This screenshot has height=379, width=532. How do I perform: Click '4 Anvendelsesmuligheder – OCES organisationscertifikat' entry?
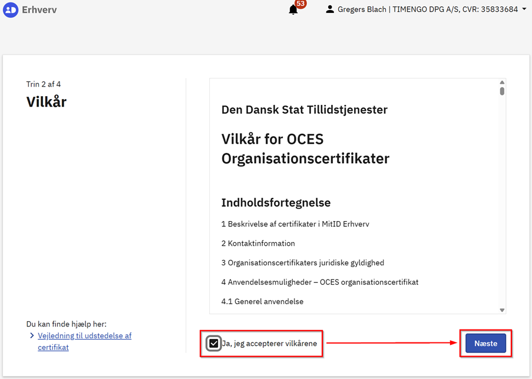[319, 282]
